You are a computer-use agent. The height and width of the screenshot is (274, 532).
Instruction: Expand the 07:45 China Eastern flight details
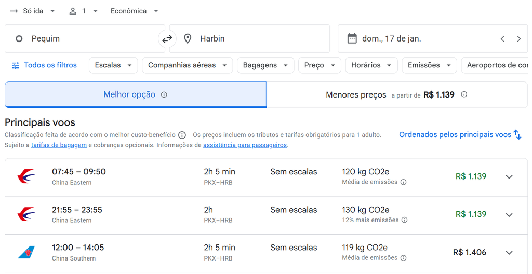pos(509,176)
